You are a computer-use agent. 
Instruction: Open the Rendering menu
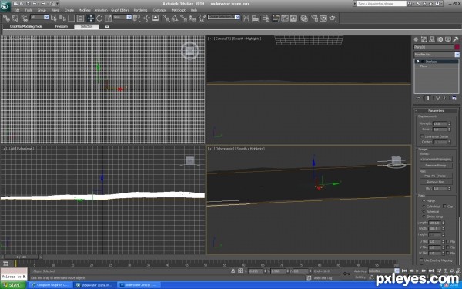click(140, 10)
